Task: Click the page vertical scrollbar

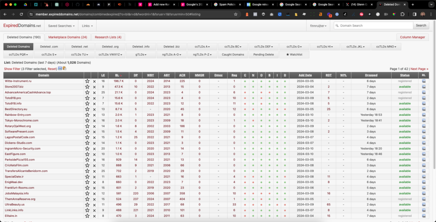Action: pos(434,94)
